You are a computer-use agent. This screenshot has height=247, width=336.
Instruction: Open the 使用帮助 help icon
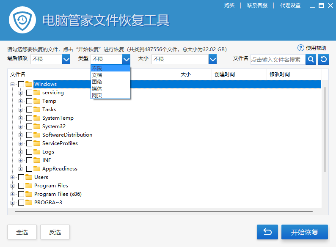301,48
